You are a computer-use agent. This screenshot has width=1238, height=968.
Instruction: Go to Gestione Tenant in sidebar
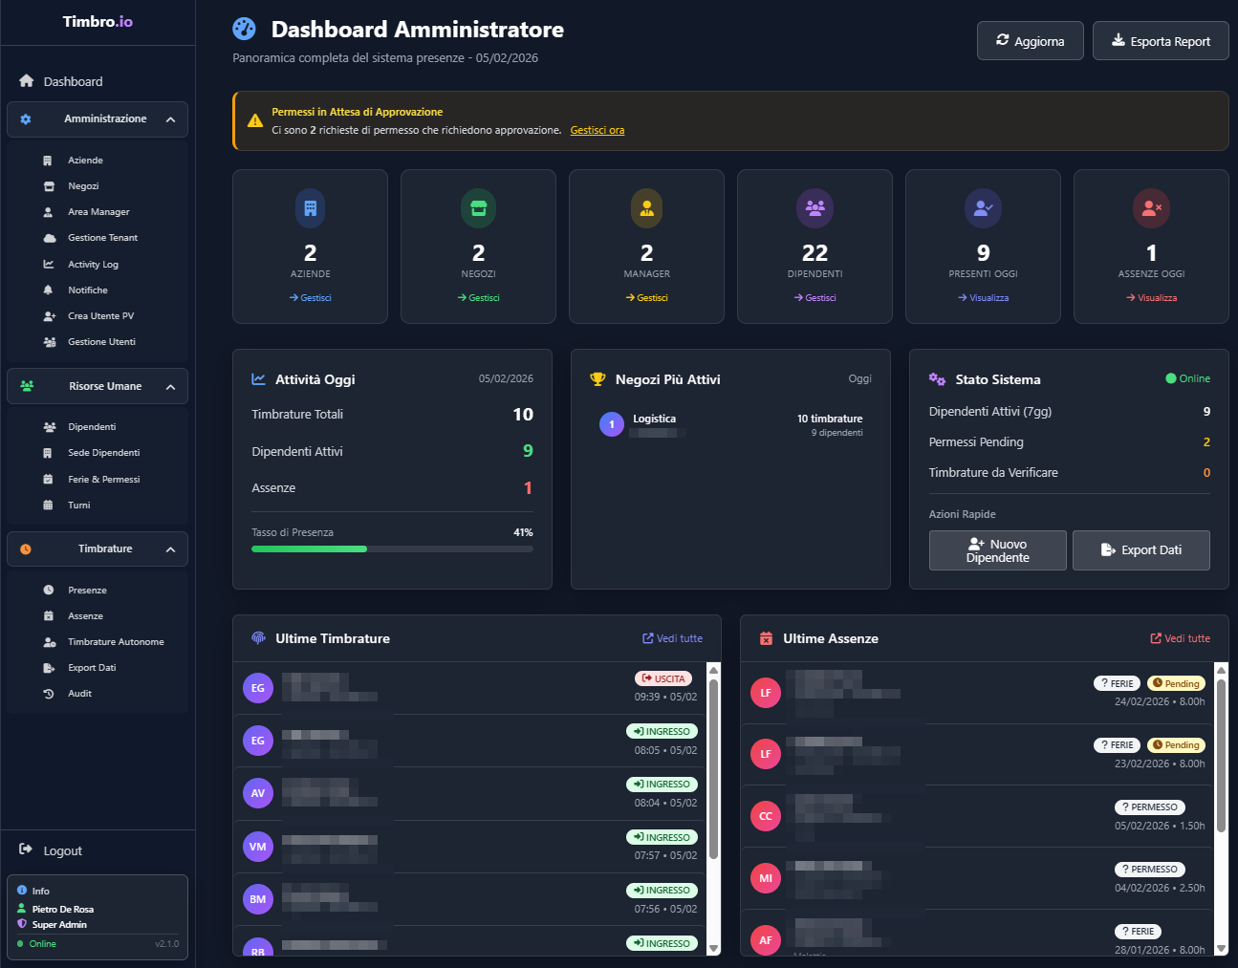tap(102, 238)
